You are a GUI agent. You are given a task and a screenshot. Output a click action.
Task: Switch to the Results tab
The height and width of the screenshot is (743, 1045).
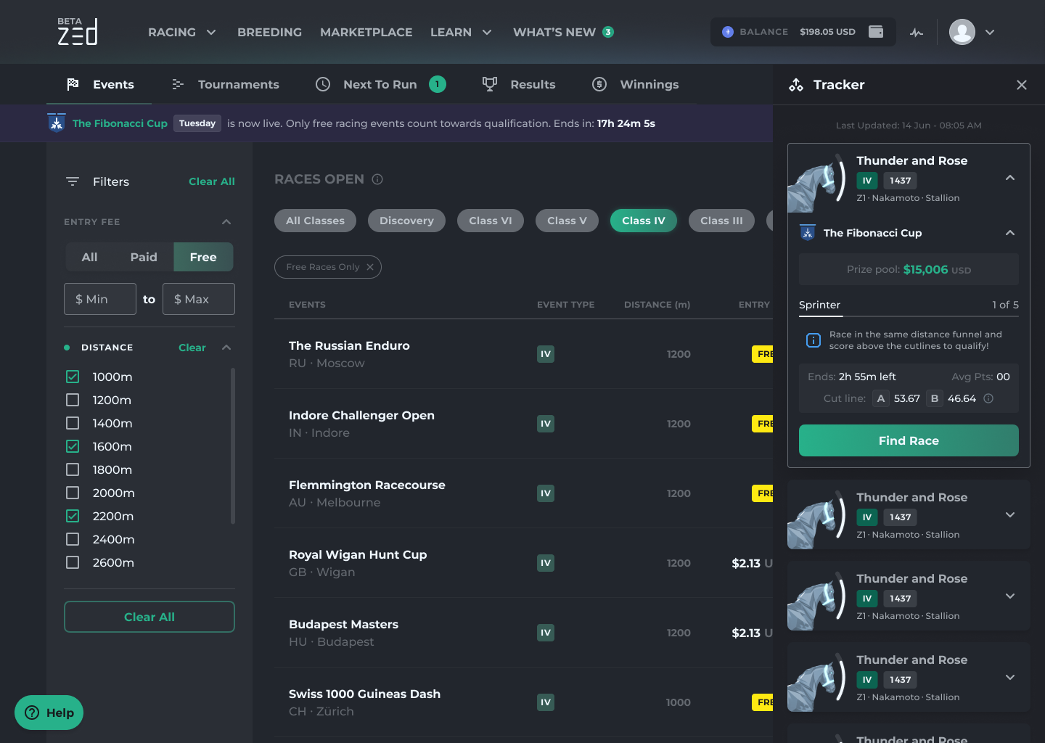(519, 84)
